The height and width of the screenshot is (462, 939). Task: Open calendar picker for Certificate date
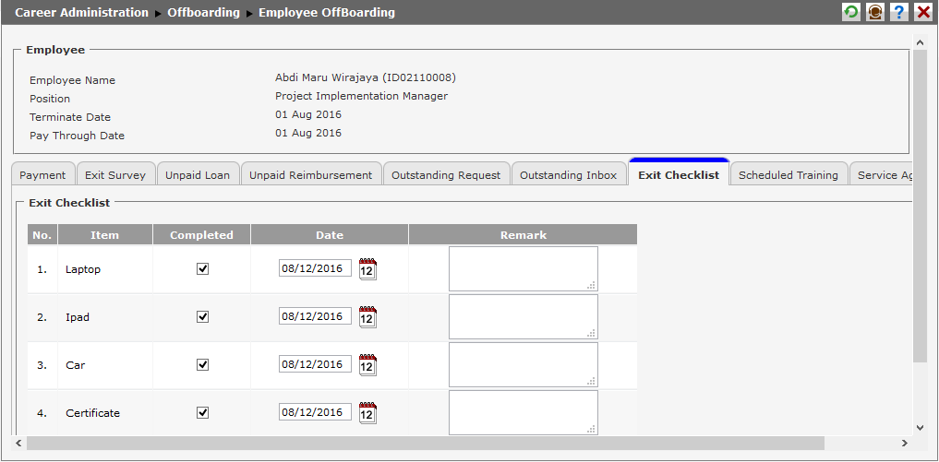click(367, 413)
